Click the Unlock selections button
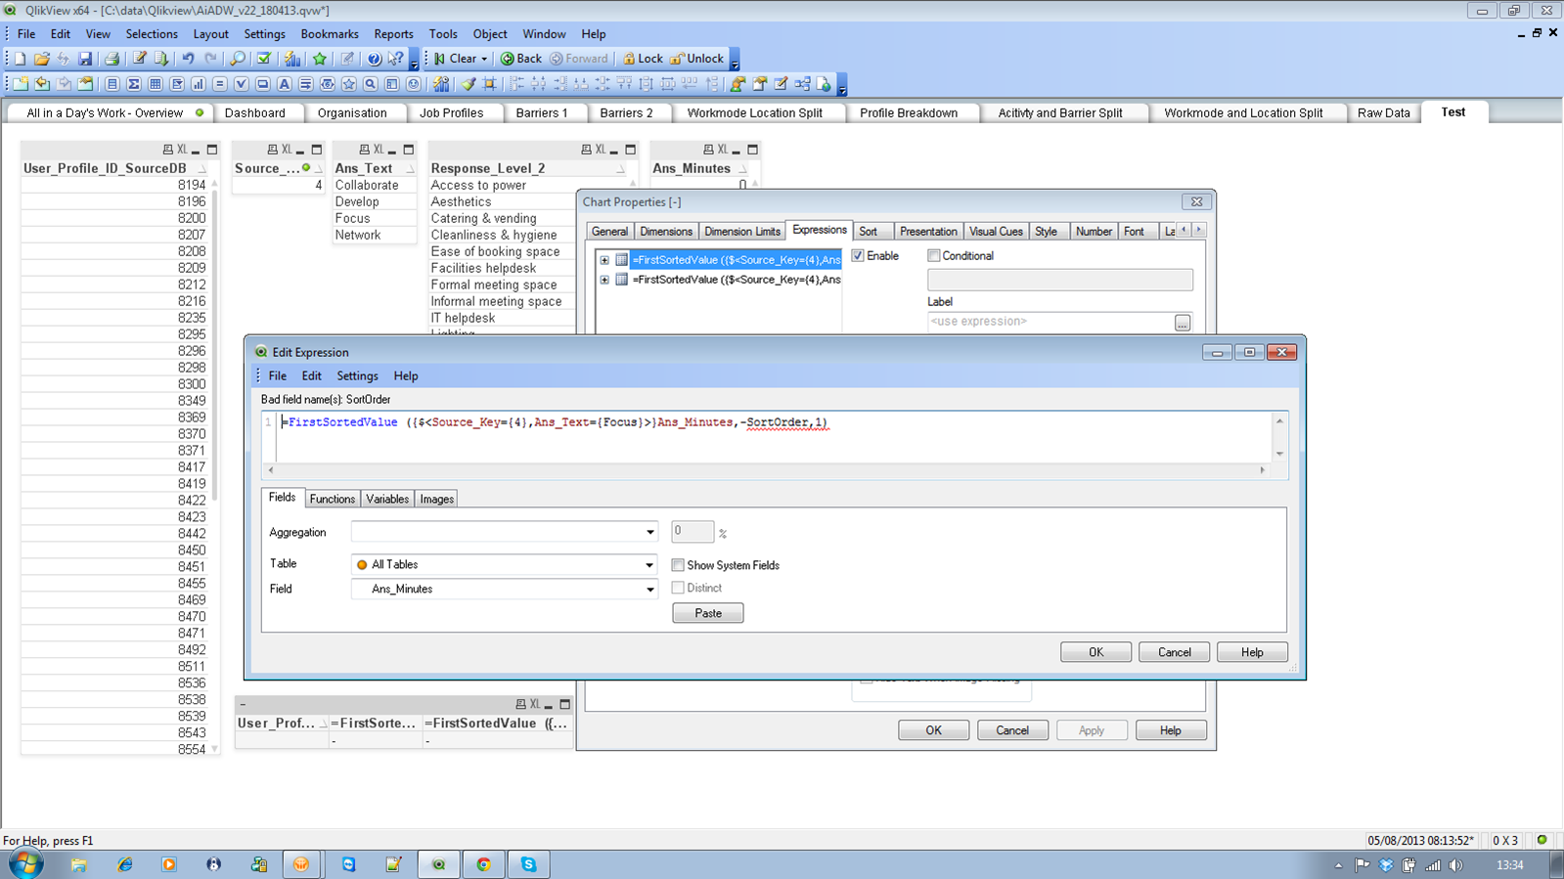 click(x=696, y=59)
